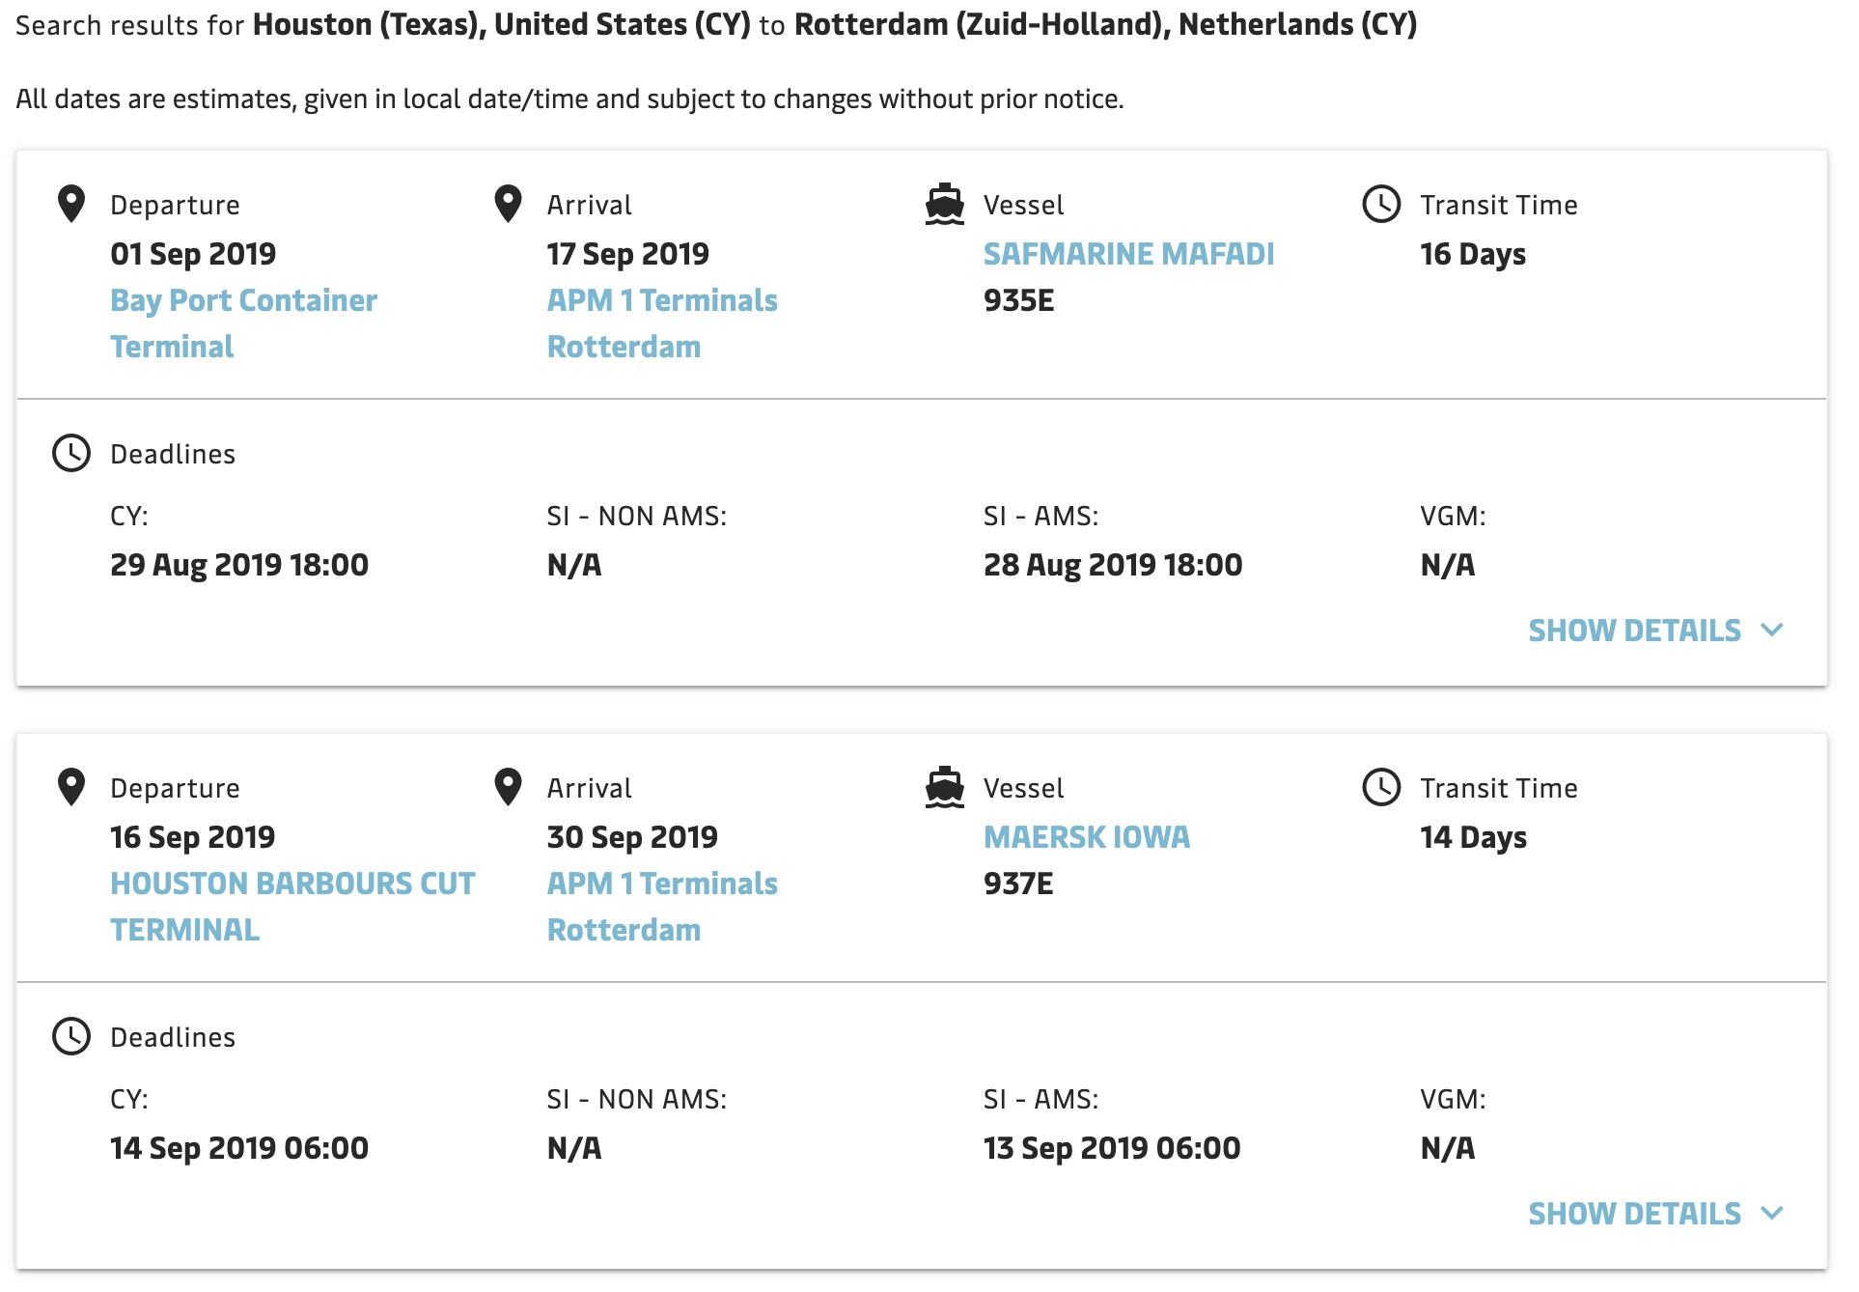Open the SAFMARINE MAFADI vessel link
The image size is (1859, 1292).
coord(1128,254)
